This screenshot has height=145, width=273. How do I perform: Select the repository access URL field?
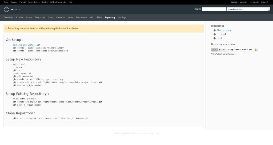coord(240,50)
